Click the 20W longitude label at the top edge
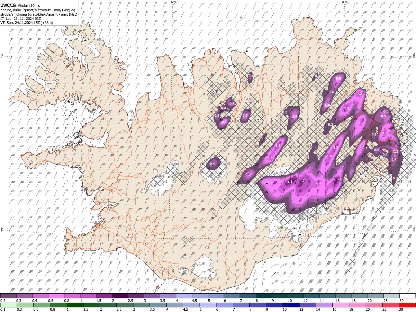Image resolution: width=416 pixels, height=312 pixels. tap(173, 2)
